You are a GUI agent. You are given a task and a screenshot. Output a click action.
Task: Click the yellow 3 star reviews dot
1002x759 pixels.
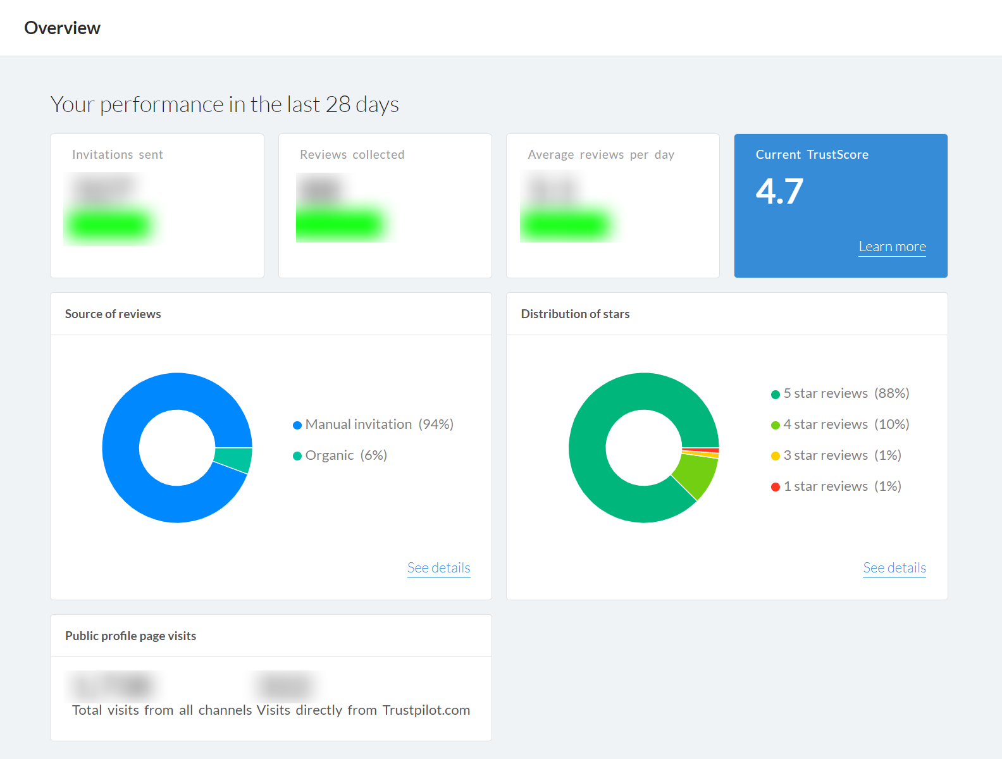tap(776, 456)
